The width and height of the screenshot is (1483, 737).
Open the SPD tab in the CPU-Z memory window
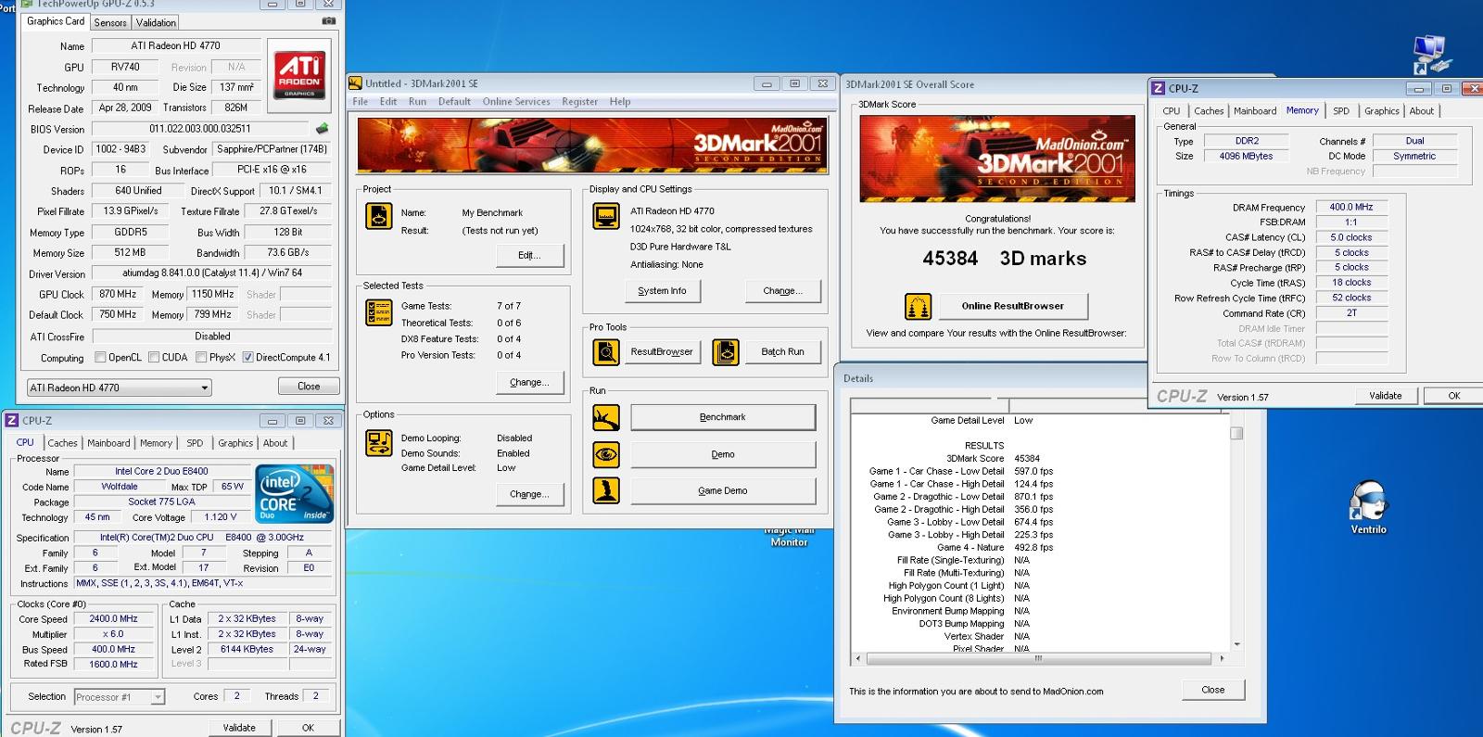pyautogui.click(x=1341, y=111)
